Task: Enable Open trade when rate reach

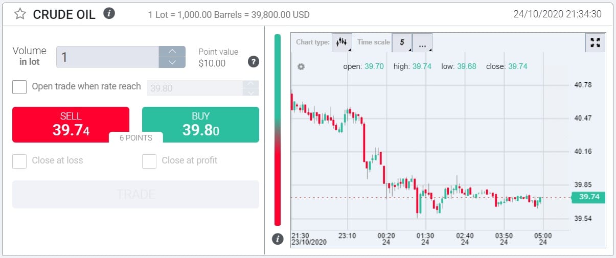Action: [19, 87]
